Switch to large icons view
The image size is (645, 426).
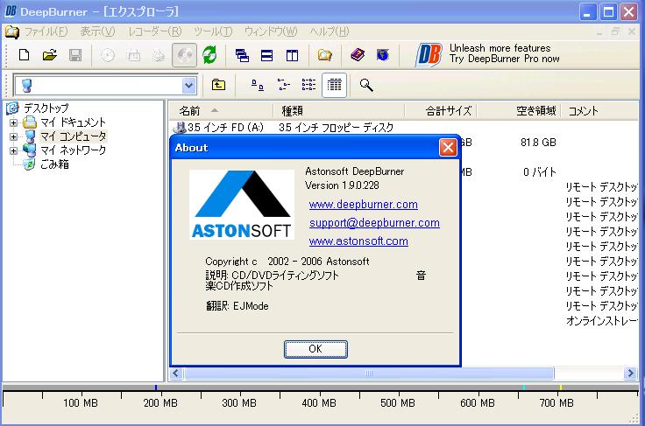[258, 85]
